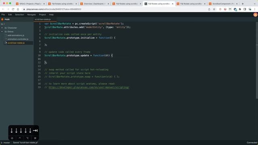Click the master branch status entry
Viewport: 258px width, 145px height.
pyautogui.click(x=6, y=143)
